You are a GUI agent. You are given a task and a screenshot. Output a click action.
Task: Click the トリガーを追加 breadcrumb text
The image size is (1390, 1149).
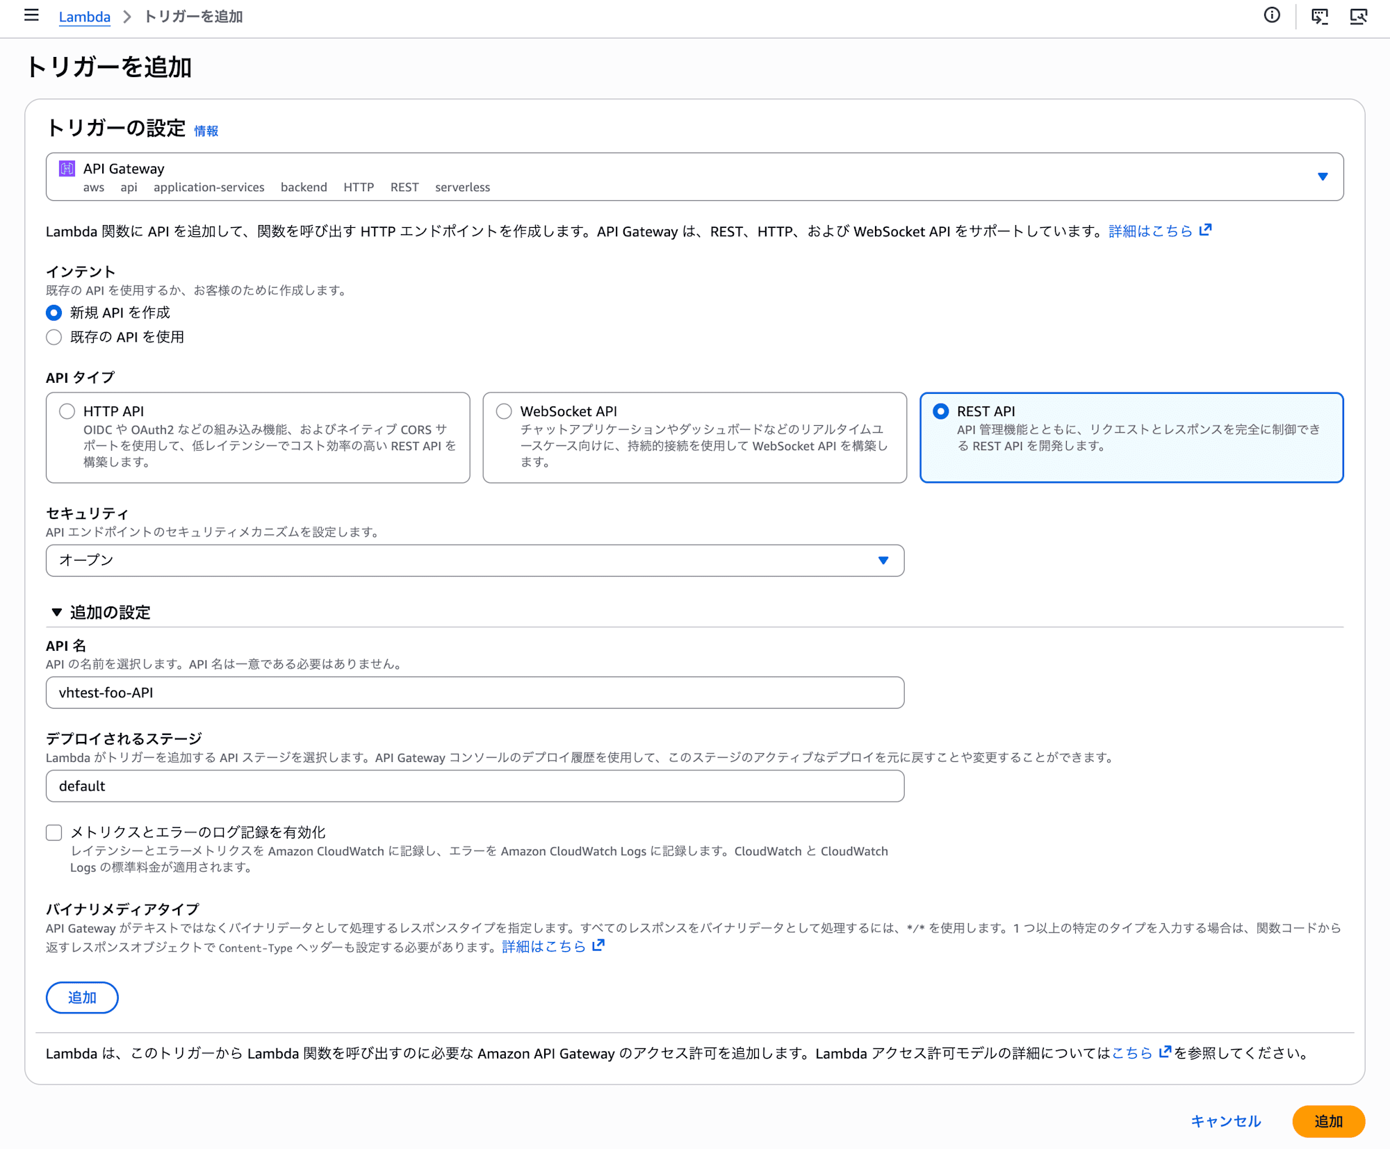193,17
